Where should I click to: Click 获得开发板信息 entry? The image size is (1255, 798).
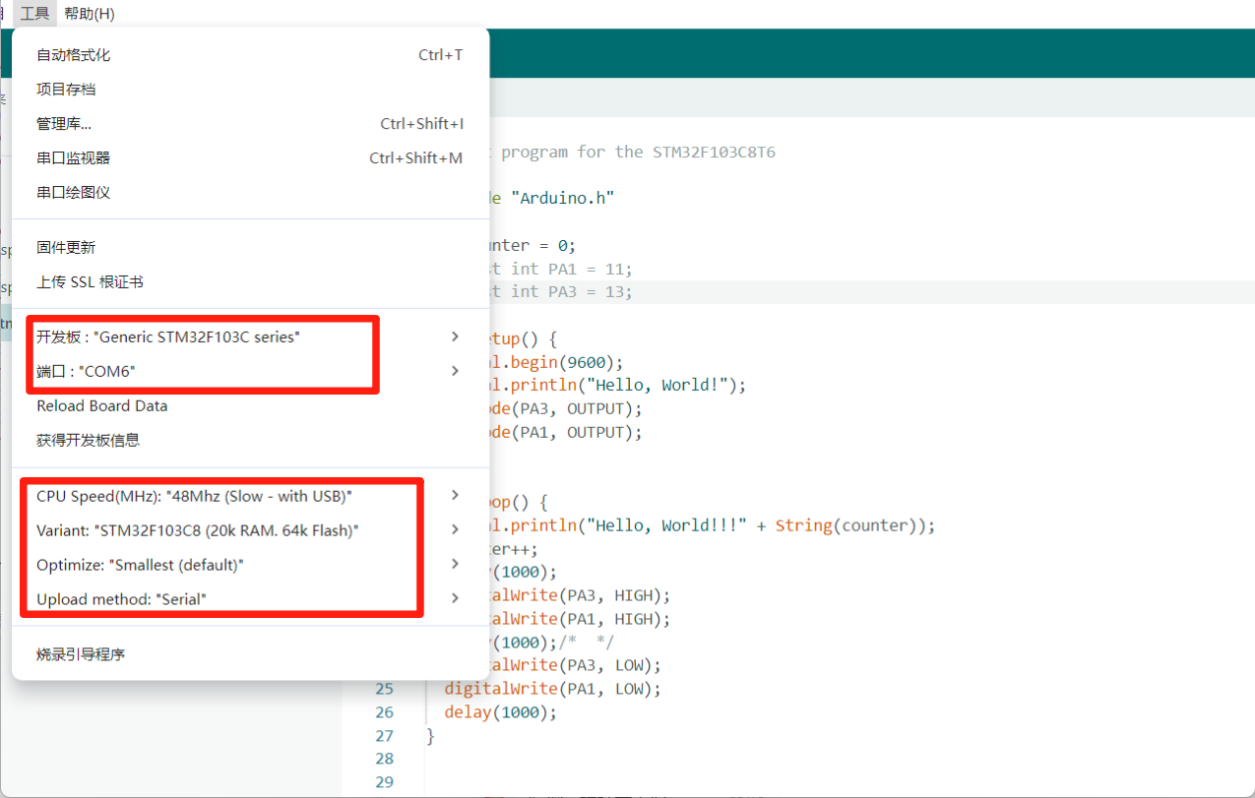pos(89,441)
